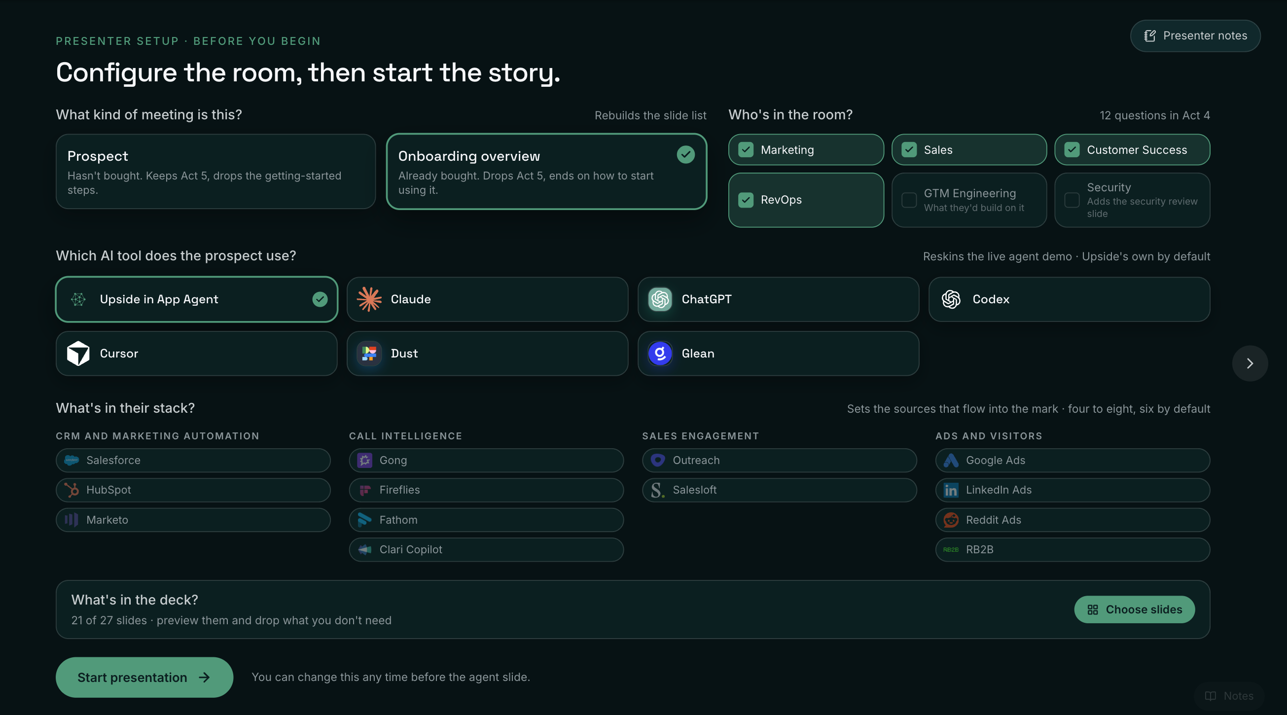Open the Choose slides button
1287x715 pixels.
click(x=1135, y=609)
